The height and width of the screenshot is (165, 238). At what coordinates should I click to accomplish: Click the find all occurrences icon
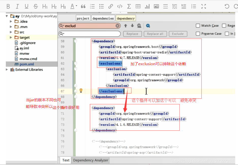pyautogui.click(x=139, y=26)
